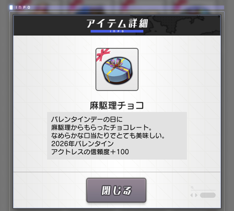Click the item name 麻駆理チョコ
Viewport: 234px width, 211px height.
coord(117,106)
